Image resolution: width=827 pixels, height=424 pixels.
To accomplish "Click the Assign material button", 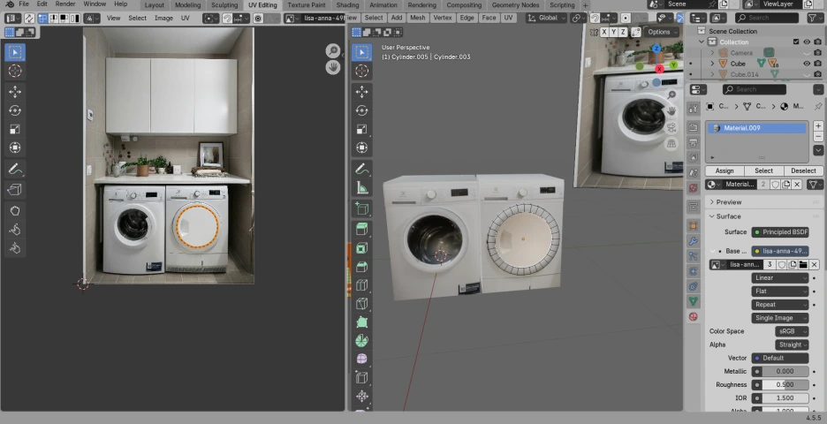I will [x=724, y=170].
